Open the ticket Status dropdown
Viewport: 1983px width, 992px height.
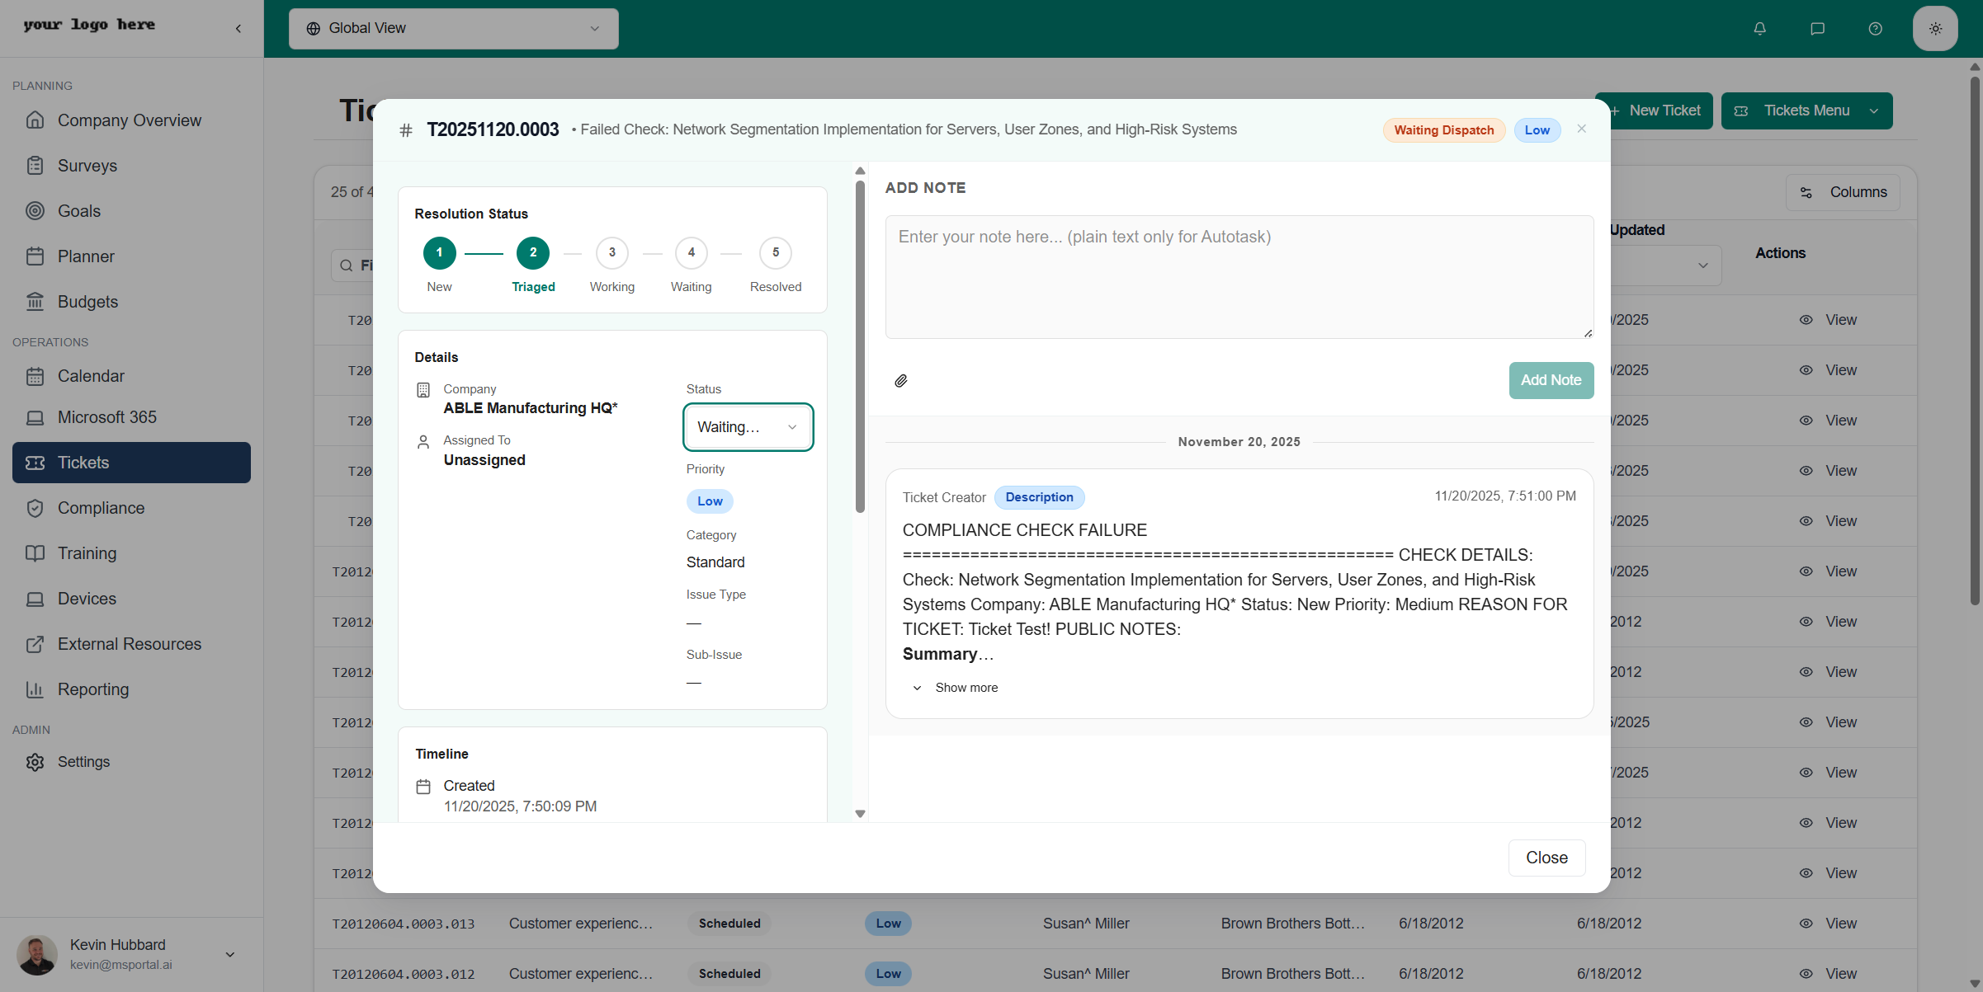click(x=748, y=427)
